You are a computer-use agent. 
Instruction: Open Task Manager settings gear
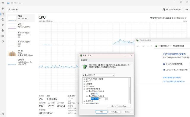point(3,114)
